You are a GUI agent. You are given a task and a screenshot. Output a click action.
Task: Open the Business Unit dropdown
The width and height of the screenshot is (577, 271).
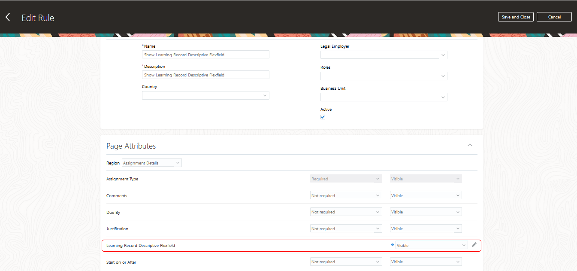click(x=384, y=97)
